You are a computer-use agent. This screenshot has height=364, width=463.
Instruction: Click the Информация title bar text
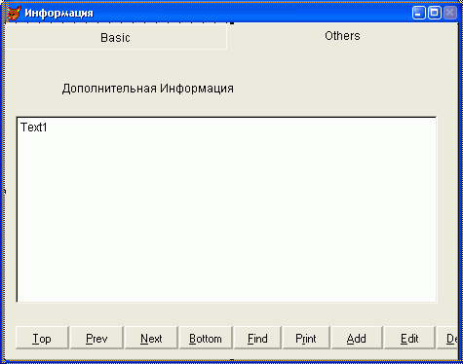58,14
